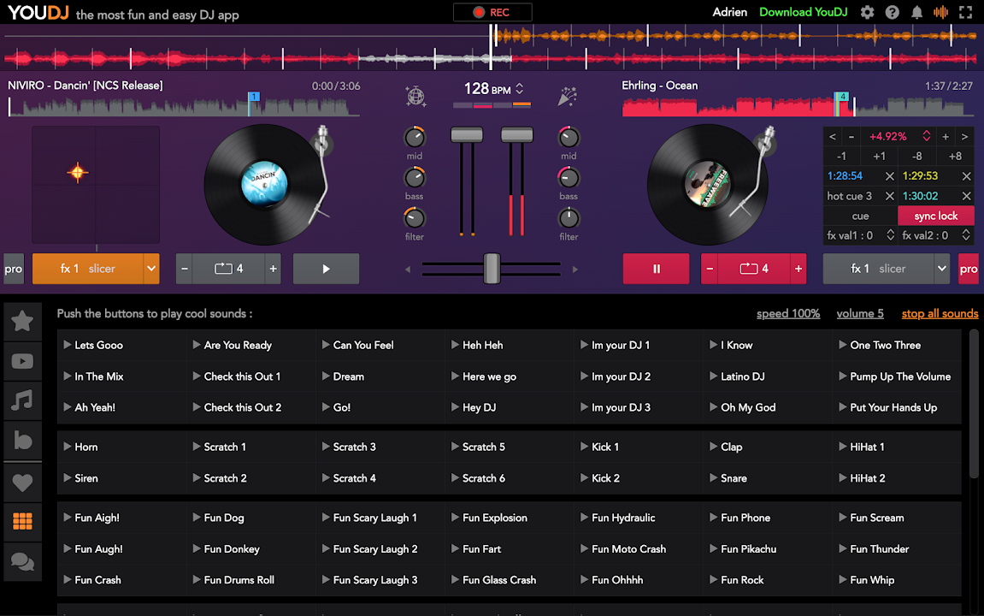984x616 pixels.
Task: Open the chat bubbles sidebar icon
Action: (22, 562)
